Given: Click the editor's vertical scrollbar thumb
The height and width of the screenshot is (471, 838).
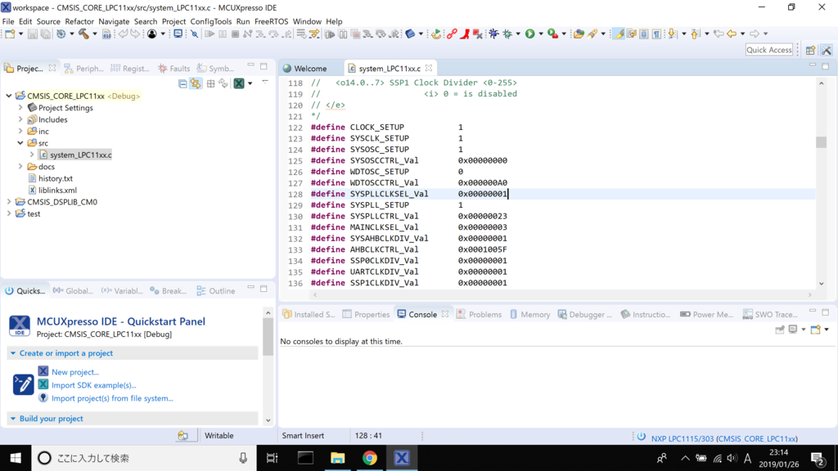Looking at the screenshot, I should pyautogui.click(x=821, y=142).
